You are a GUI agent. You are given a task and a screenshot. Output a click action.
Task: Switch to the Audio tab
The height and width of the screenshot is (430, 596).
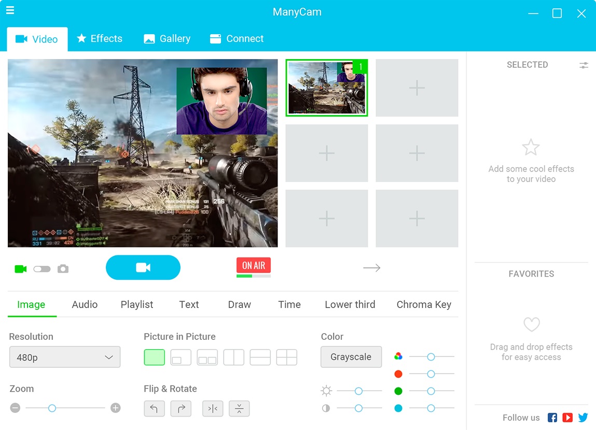[84, 305]
